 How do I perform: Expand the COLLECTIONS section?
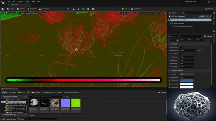(2, 115)
